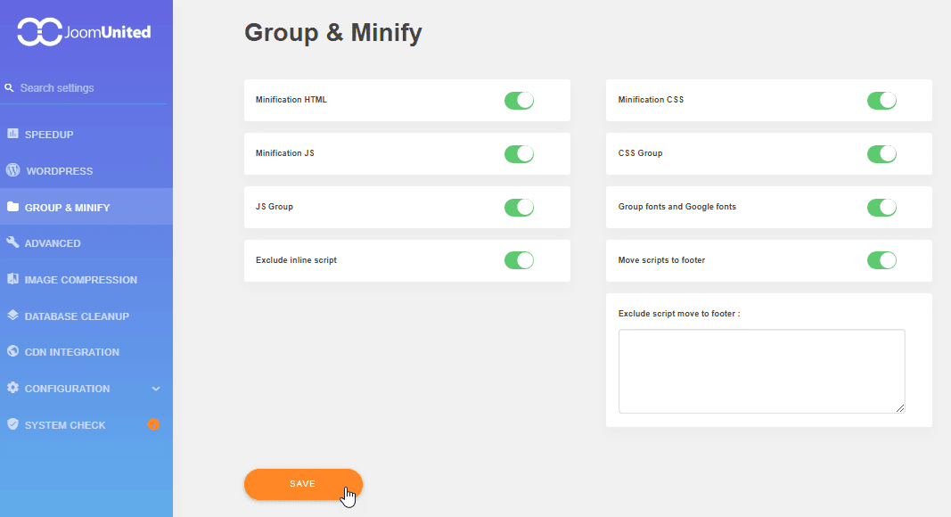Viewport: 951px width, 517px height.
Task: Click the Exclude script move to footer textarea
Action: click(x=761, y=371)
